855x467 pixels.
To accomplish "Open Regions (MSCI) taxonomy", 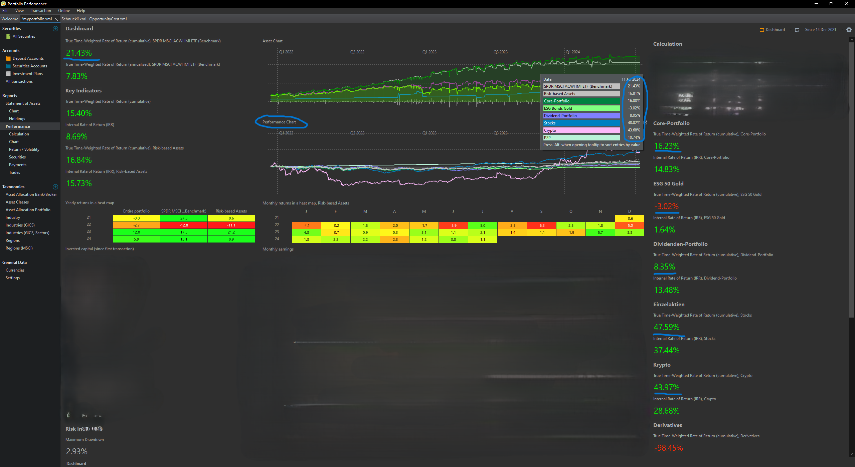I will pos(19,248).
